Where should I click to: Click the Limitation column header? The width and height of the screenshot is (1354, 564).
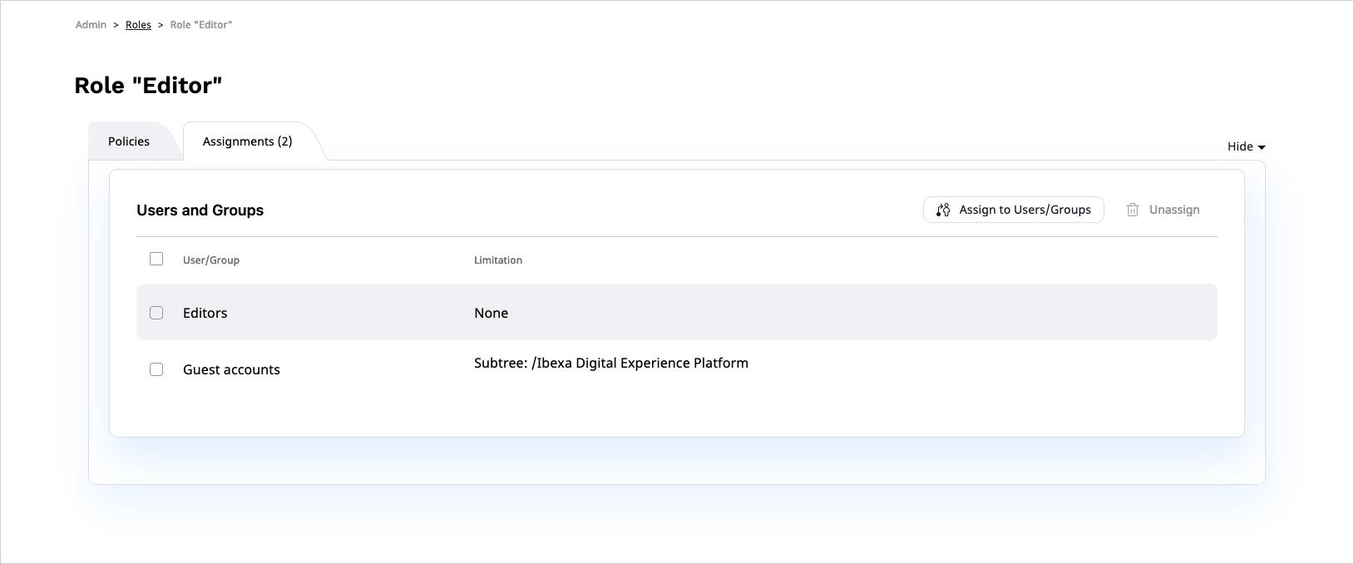pyautogui.click(x=498, y=260)
